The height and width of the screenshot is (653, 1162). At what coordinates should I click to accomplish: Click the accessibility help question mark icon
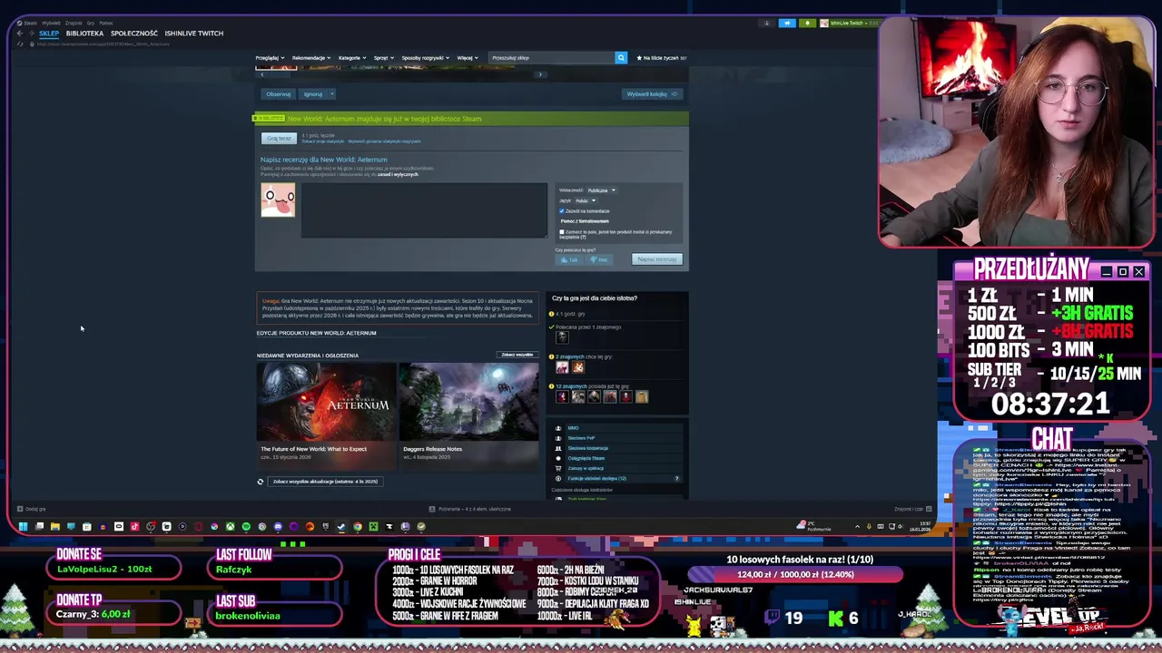(x=676, y=478)
